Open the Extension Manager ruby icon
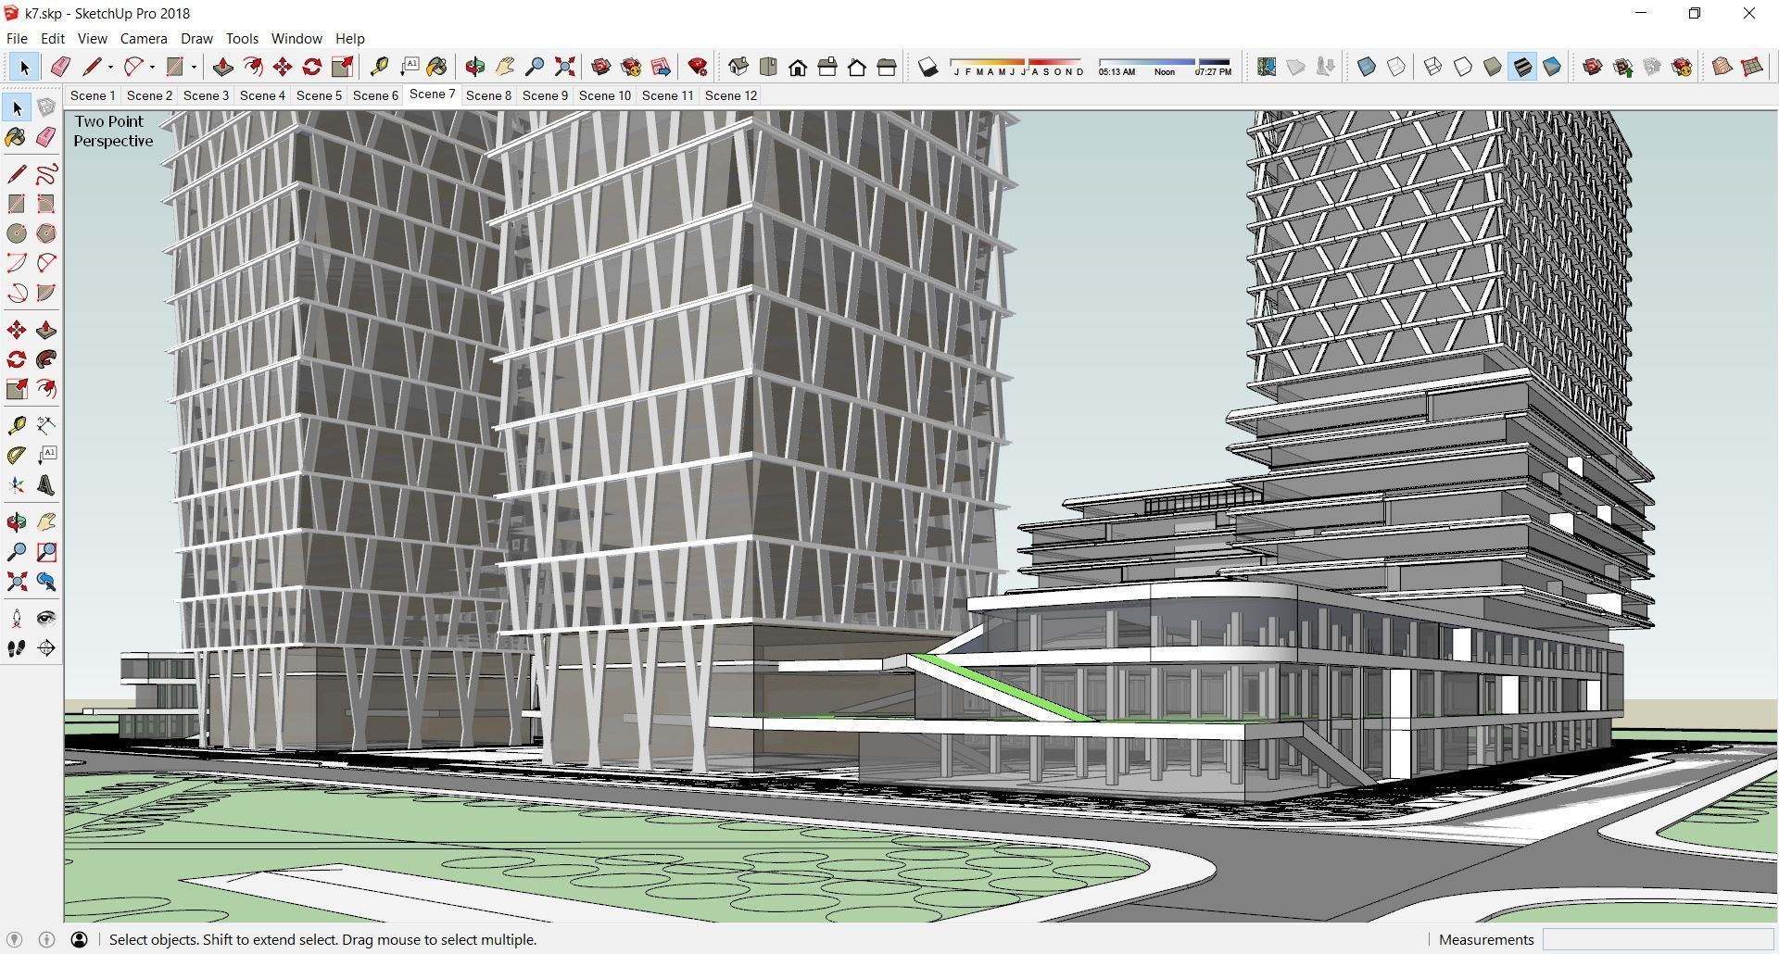Screen dimensions: 1779x954 coord(698,67)
